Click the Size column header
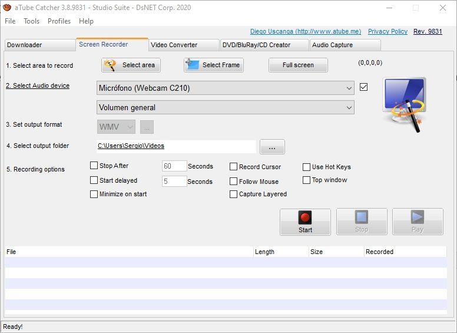Viewport: 457px width, 333px height. point(336,252)
